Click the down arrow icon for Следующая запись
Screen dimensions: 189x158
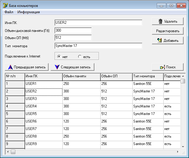[x=57, y=67]
